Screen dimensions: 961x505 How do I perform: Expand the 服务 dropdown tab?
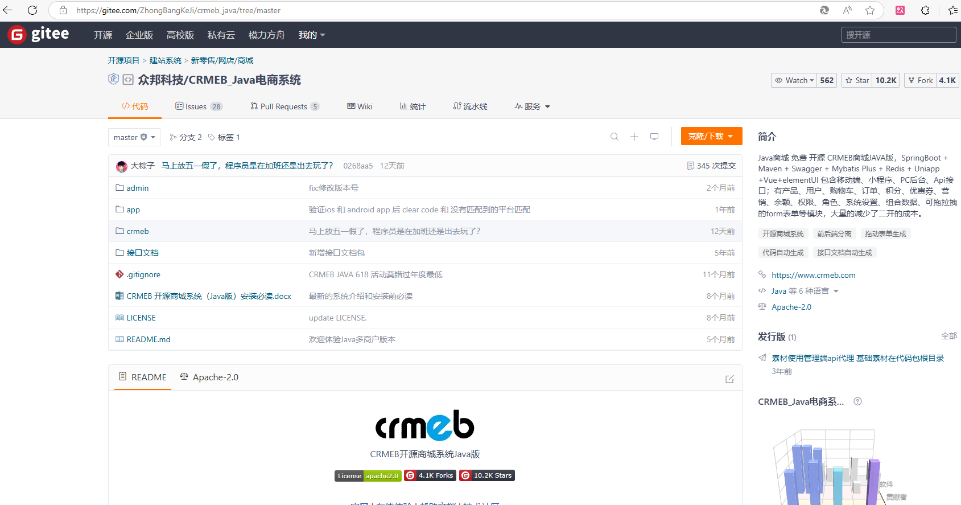coord(532,106)
